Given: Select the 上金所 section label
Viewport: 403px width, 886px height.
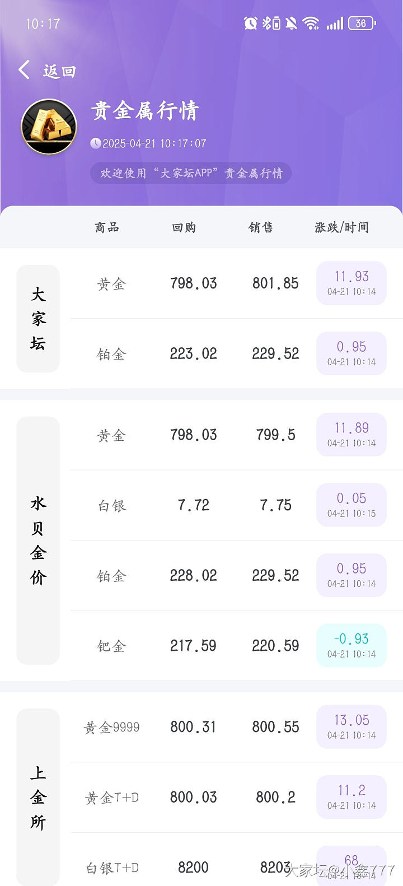Looking at the screenshot, I should pos(38,797).
